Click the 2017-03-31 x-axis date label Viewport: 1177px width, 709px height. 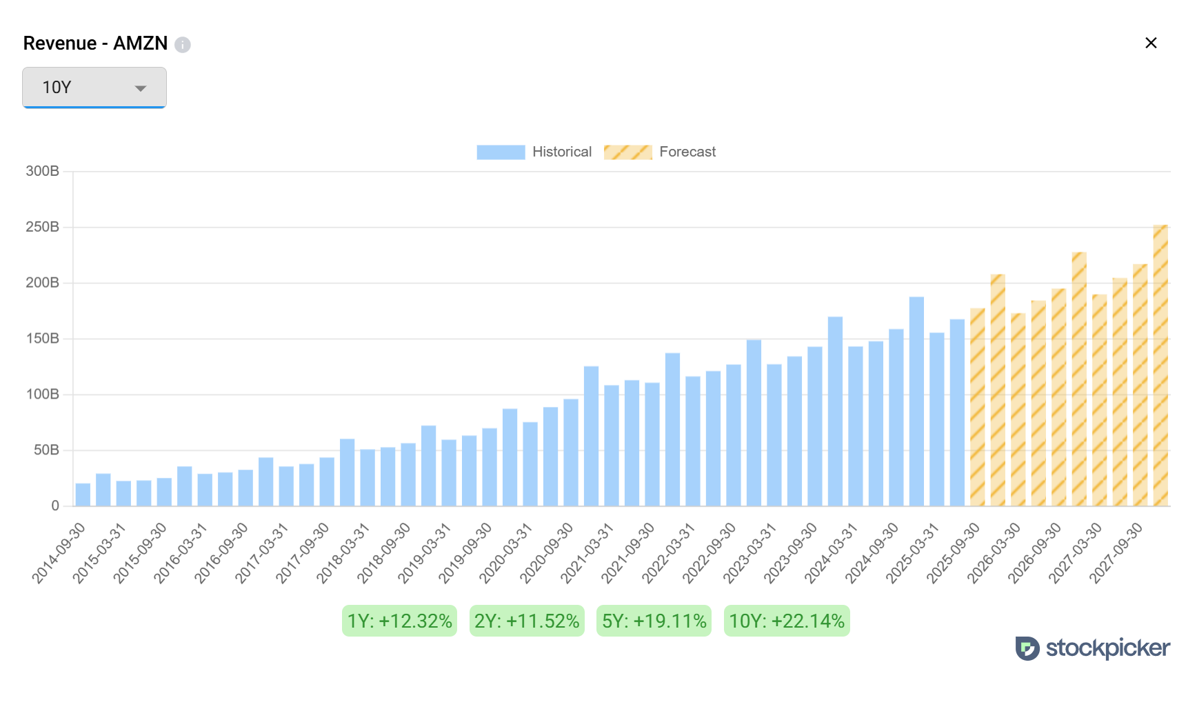(262, 553)
